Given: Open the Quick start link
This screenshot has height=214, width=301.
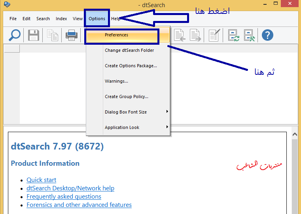Looking at the screenshot, I should (41, 180).
